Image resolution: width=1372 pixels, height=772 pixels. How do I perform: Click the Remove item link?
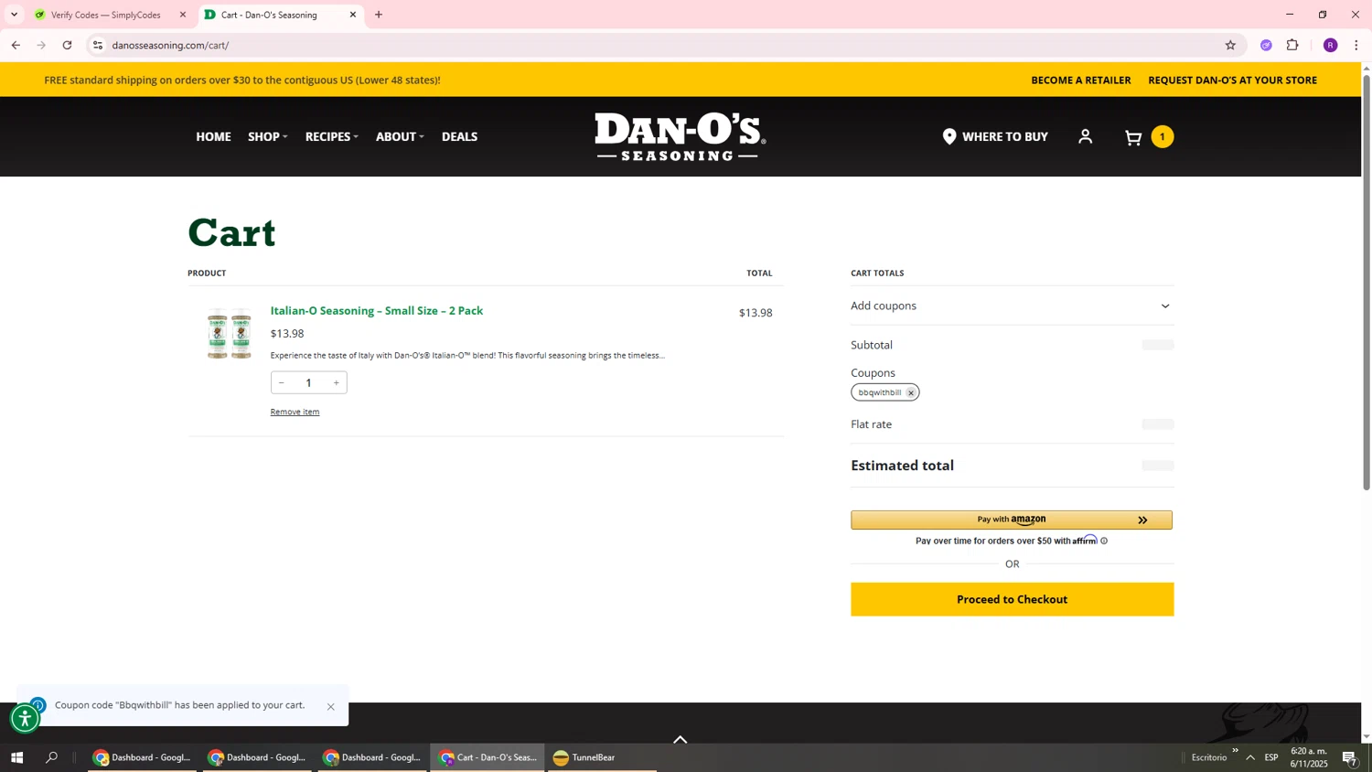[295, 412]
